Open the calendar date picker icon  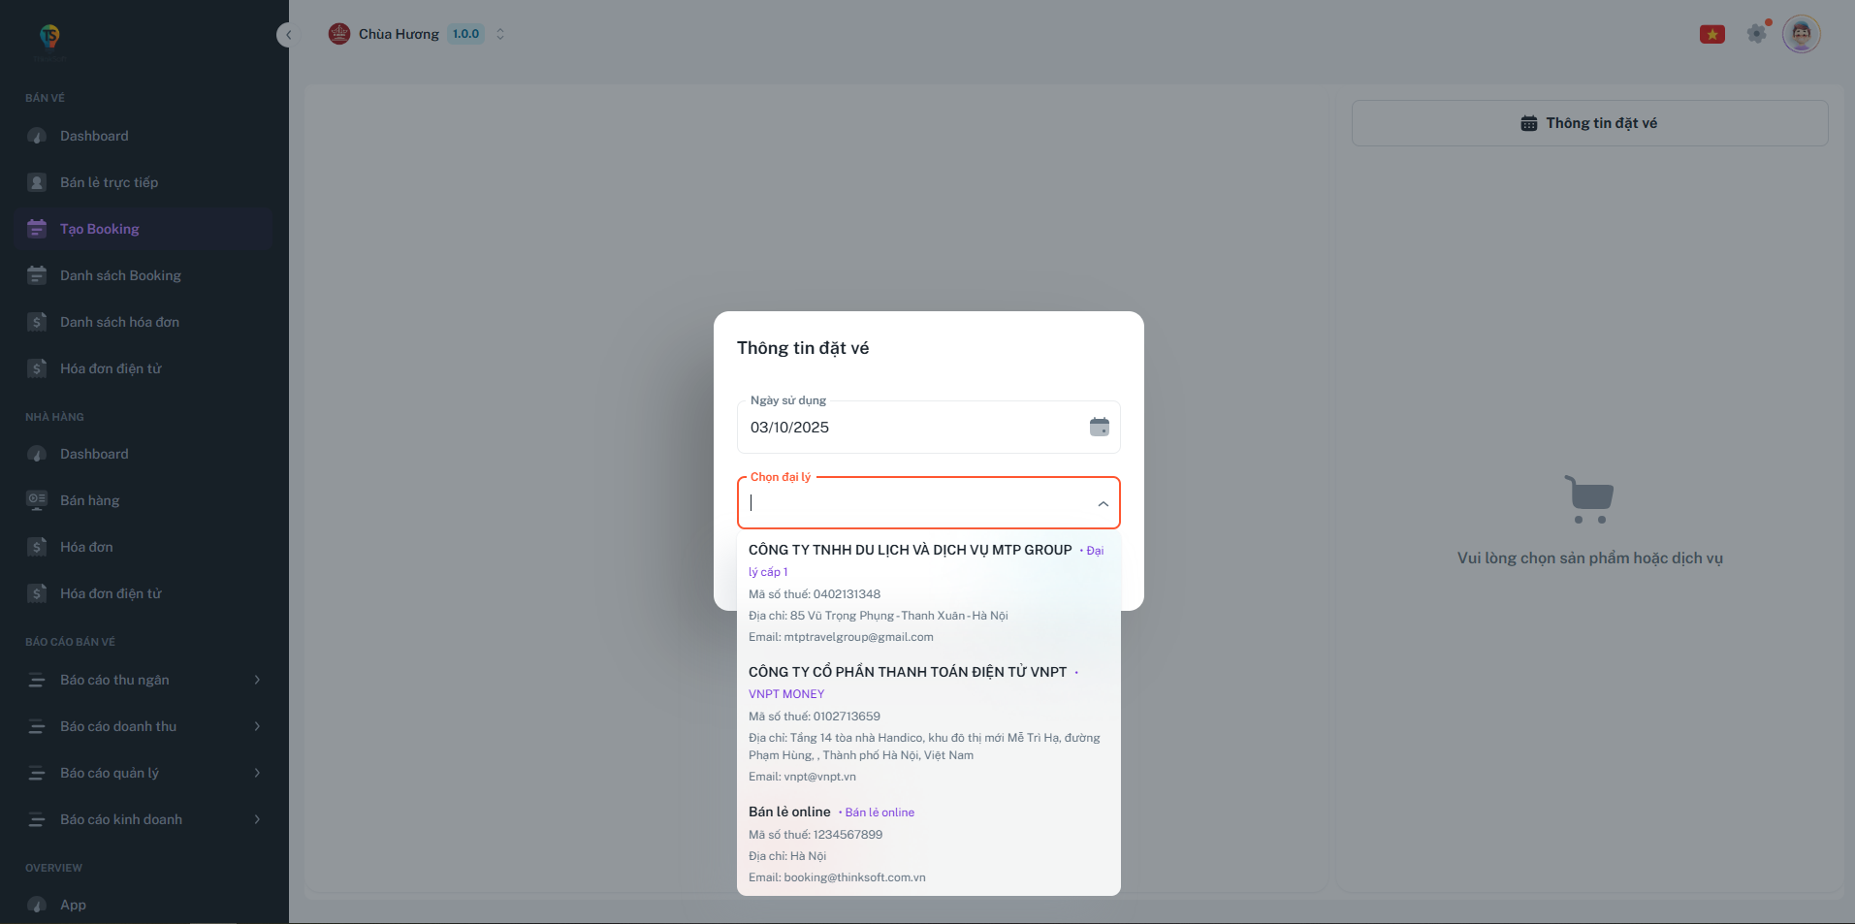point(1099,427)
